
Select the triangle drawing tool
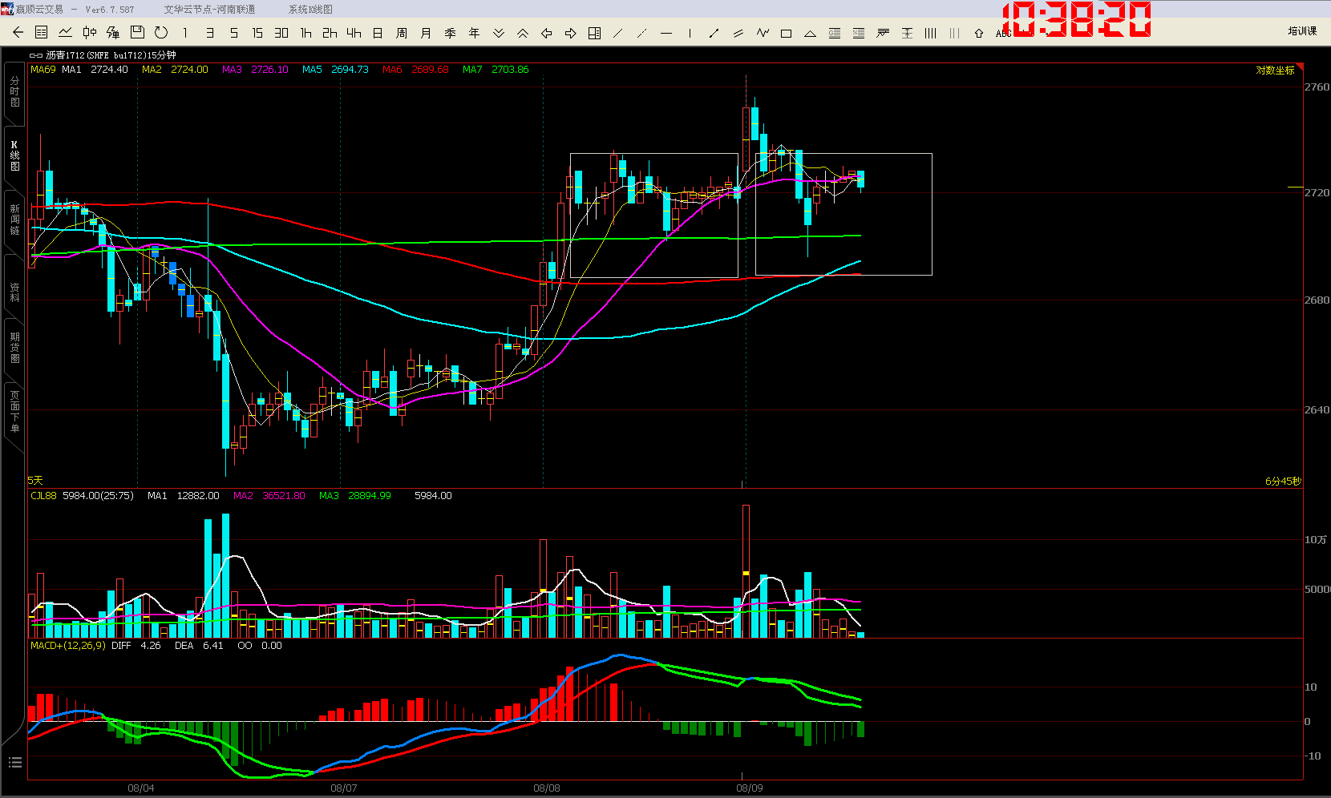click(810, 34)
